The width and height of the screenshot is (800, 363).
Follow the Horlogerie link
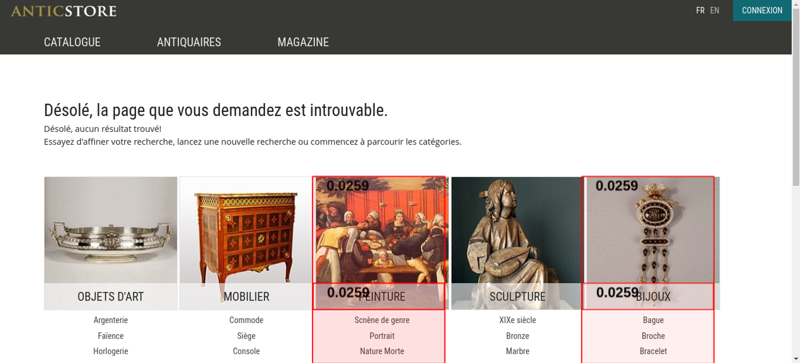111,351
